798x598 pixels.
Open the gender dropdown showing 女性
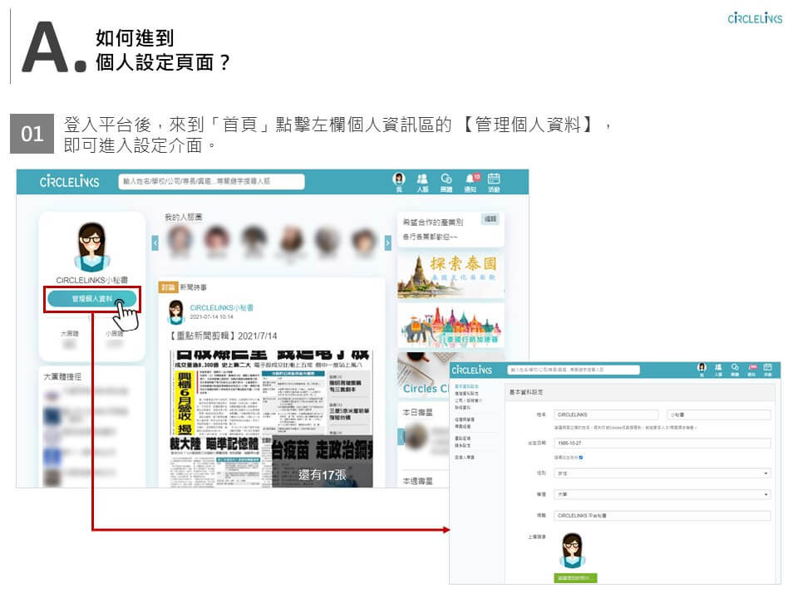[663, 473]
